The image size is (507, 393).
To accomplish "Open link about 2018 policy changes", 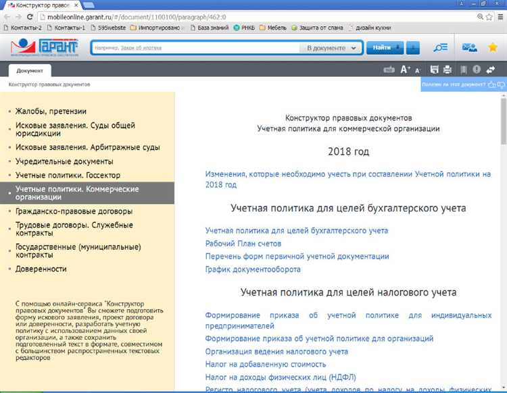I will coord(348,179).
